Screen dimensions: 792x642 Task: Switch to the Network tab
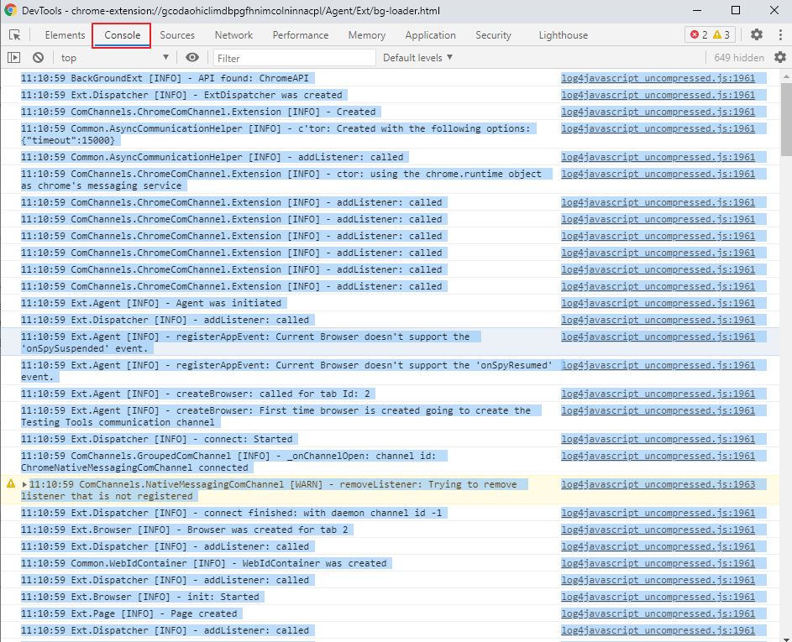coord(233,34)
